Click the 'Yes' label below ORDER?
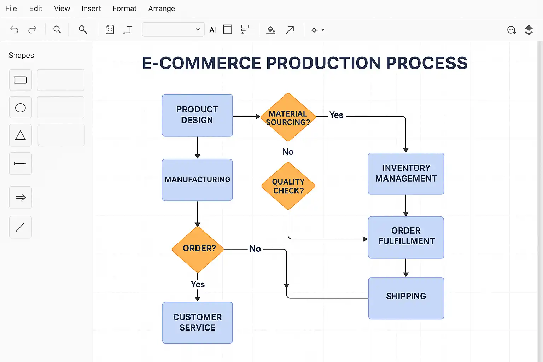Image resolution: width=543 pixels, height=362 pixels. [198, 284]
